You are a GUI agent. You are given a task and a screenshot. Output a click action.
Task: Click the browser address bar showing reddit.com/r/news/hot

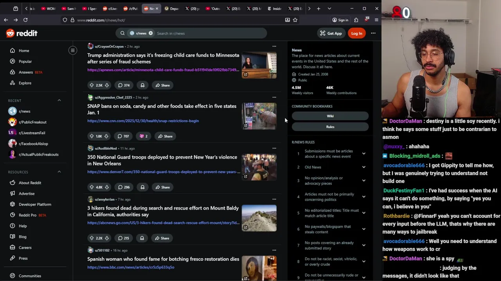[x=176, y=20]
